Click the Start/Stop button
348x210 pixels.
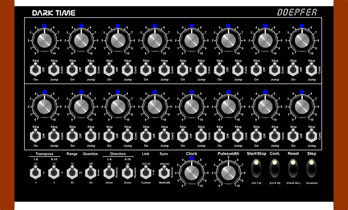click(256, 168)
